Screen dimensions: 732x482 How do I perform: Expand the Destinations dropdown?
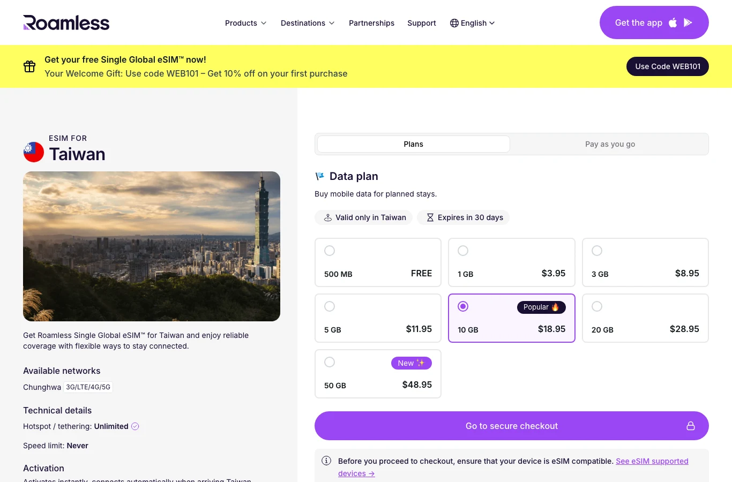308,23
